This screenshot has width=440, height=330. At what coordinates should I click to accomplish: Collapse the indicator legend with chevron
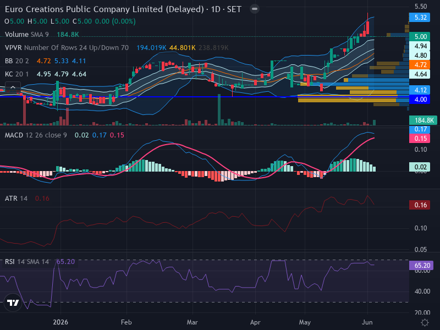[13, 87]
